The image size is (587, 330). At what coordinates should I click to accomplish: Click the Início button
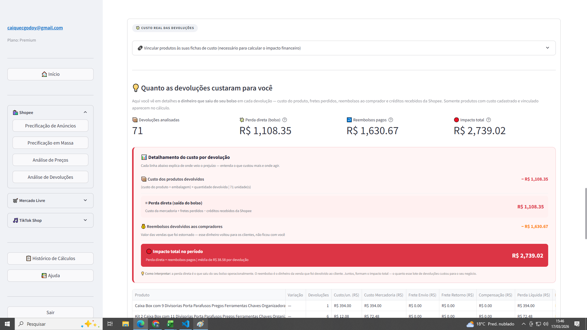tap(50, 74)
